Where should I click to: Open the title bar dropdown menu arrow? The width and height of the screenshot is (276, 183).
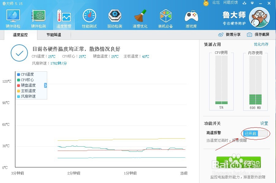252,3
